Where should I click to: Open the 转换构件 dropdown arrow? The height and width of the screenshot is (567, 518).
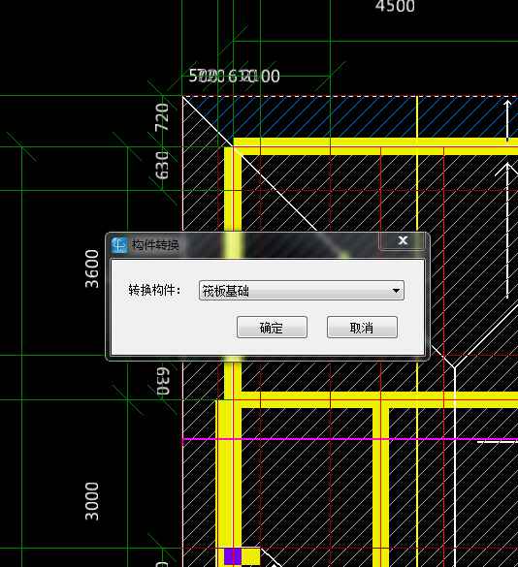pyautogui.click(x=396, y=291)
